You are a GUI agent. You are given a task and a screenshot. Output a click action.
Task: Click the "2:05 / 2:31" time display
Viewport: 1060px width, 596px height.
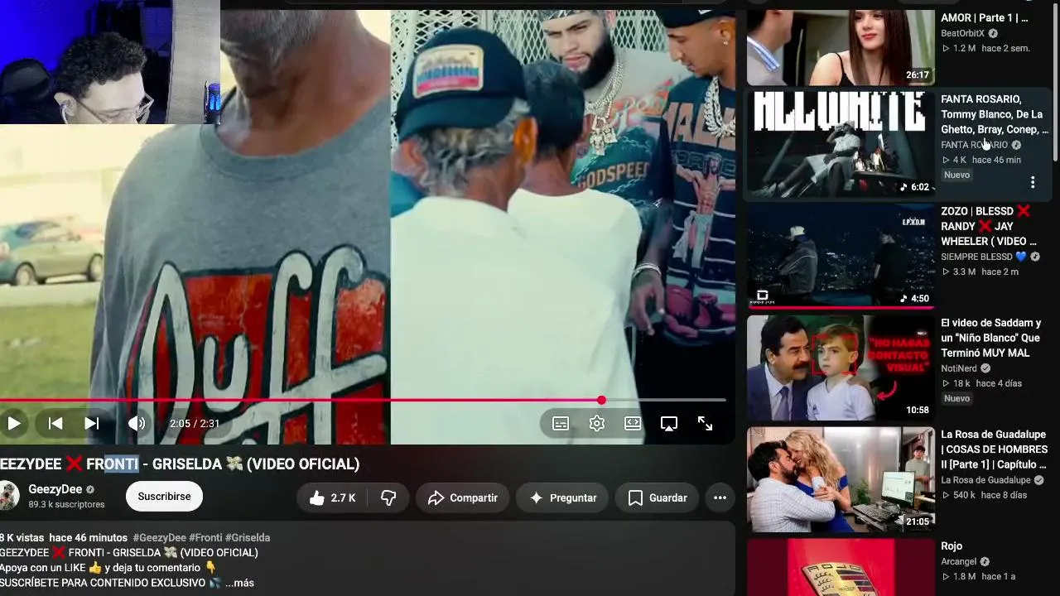coord(195,424)
